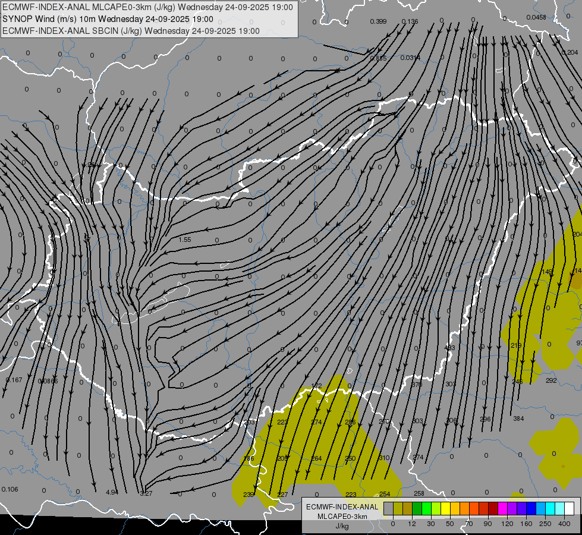
Task: Click the legend tick value 50
Action: (x=449, y=524)
